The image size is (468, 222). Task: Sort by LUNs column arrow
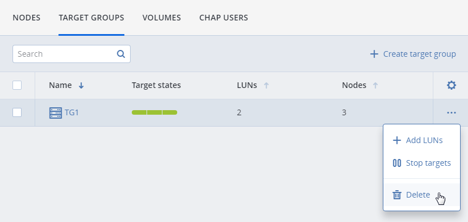click(x=266, y=86)
